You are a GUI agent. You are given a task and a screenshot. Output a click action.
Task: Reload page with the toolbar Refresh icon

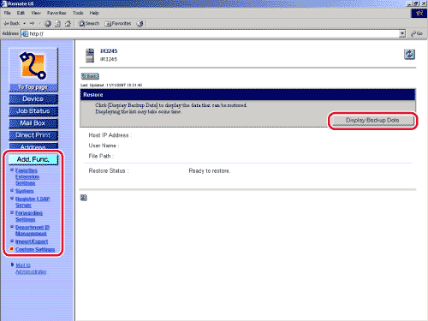pos(57,23)
